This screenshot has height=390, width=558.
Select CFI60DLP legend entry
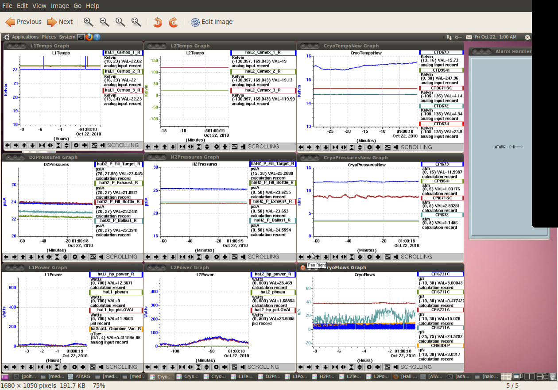click(441, 345)
